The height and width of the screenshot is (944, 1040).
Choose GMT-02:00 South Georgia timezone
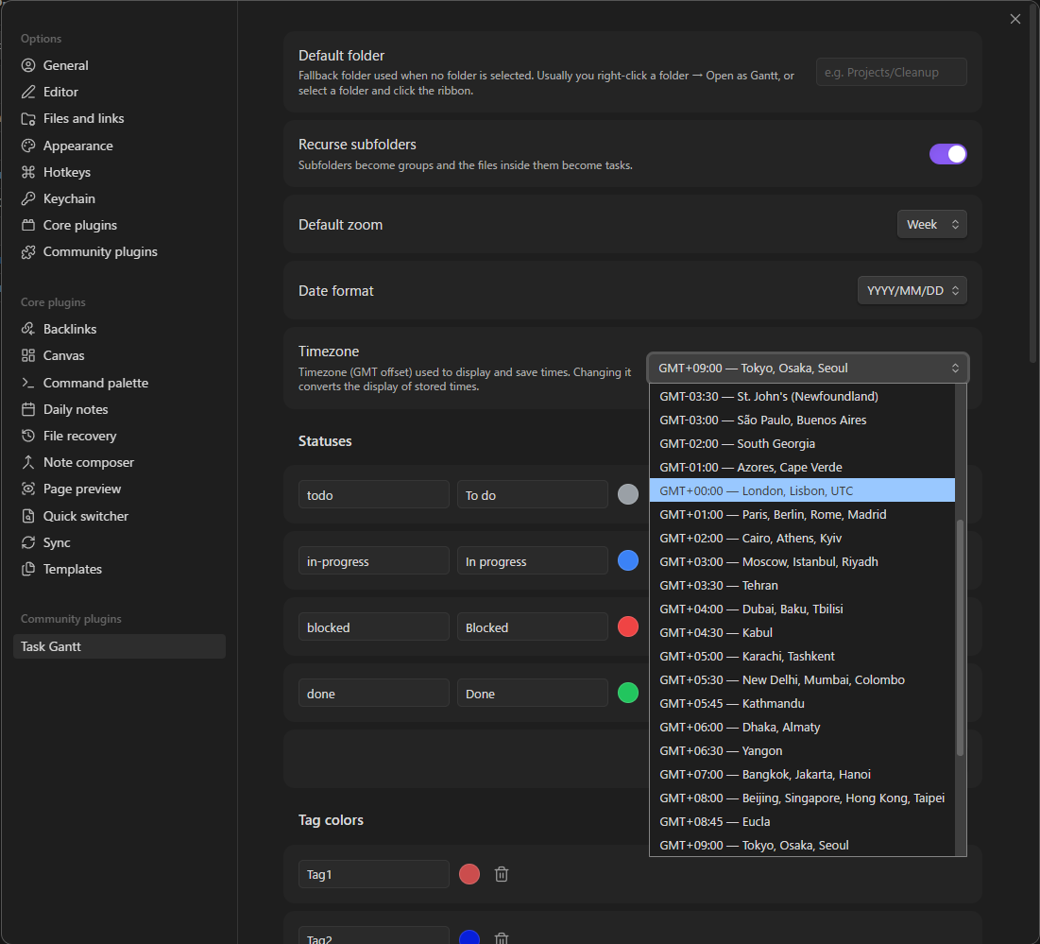click(802, 444)
